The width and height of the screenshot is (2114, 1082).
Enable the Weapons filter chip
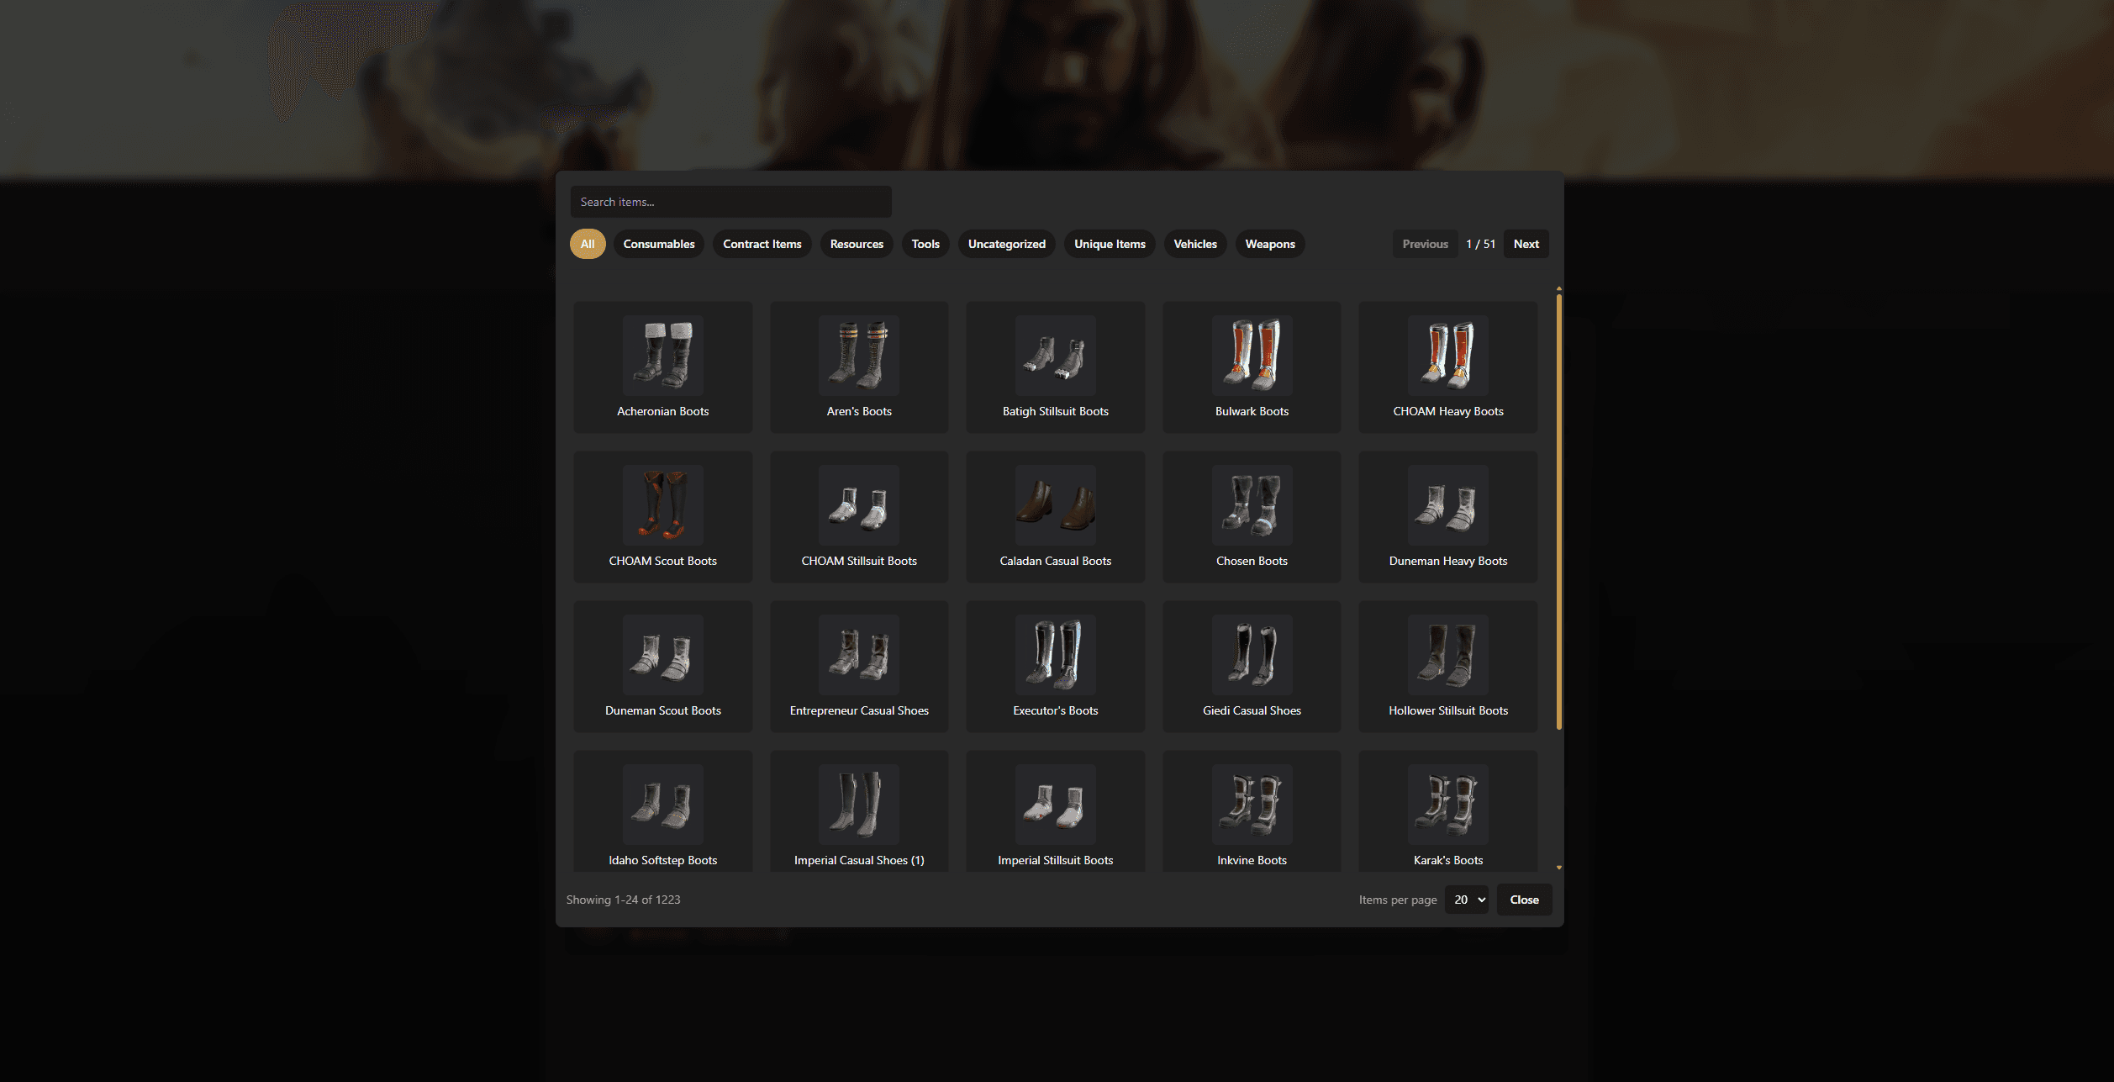pos(1269,244)
